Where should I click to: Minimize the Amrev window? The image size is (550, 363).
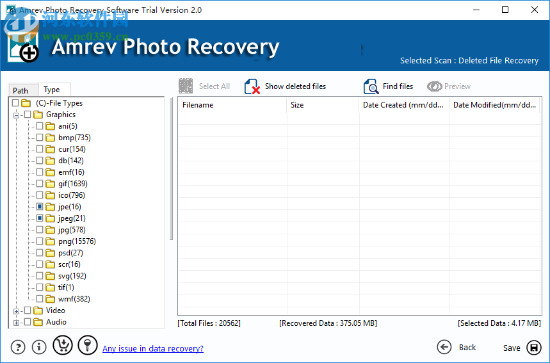476,10
